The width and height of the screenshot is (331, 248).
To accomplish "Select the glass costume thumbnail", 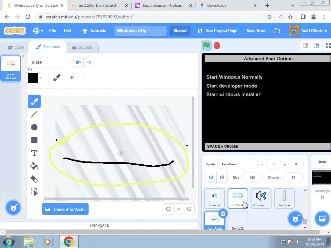I will [x=11, y=68].
